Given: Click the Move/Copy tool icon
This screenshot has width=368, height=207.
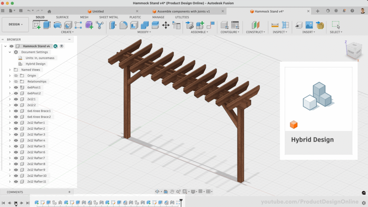Looking at the screenshot, I should pyautogui.click(x=166, y=25).
